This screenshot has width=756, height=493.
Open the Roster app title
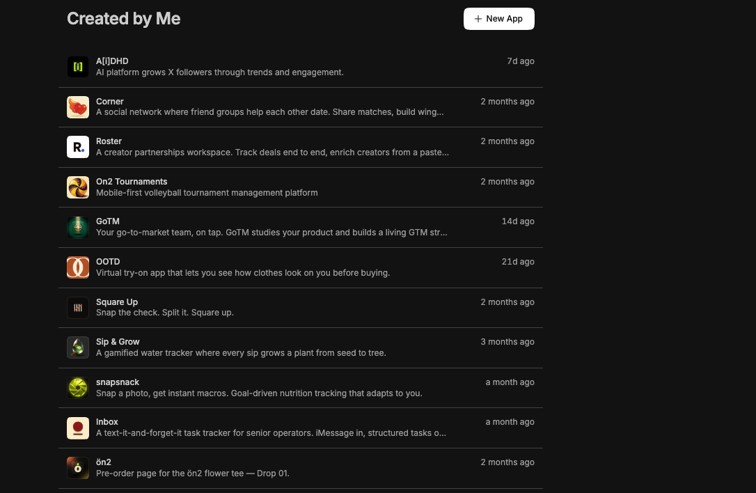click(x=109, y=141)
